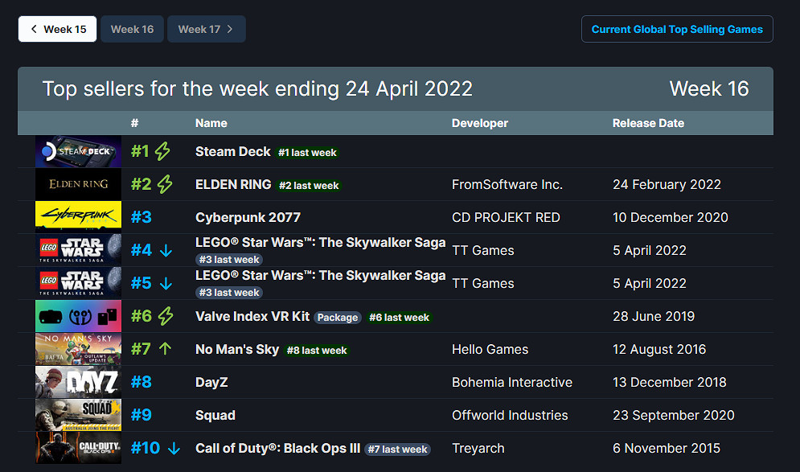
Task: Click the green up arrow beside No Man's Sky
Action: tap(166, 349)
